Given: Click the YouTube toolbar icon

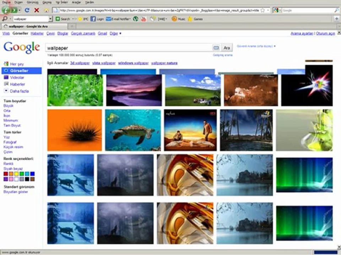Looking at the screenshot, I should pyautogui.click(x=144, y=19).
